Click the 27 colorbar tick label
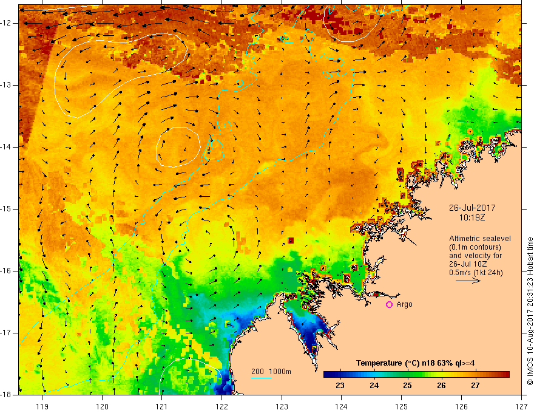Viewport: 534px width, 413px height. 475,386
